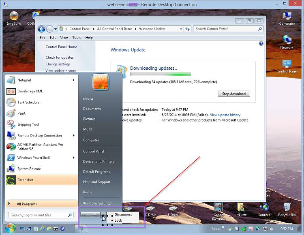The image size is (304, 235).
Task: Open Windows Security in Start menu
Action: [97, 203]
